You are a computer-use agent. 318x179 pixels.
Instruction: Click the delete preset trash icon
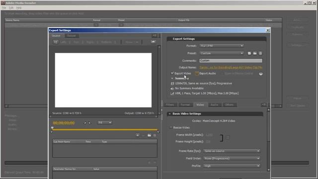click(260, 53)
